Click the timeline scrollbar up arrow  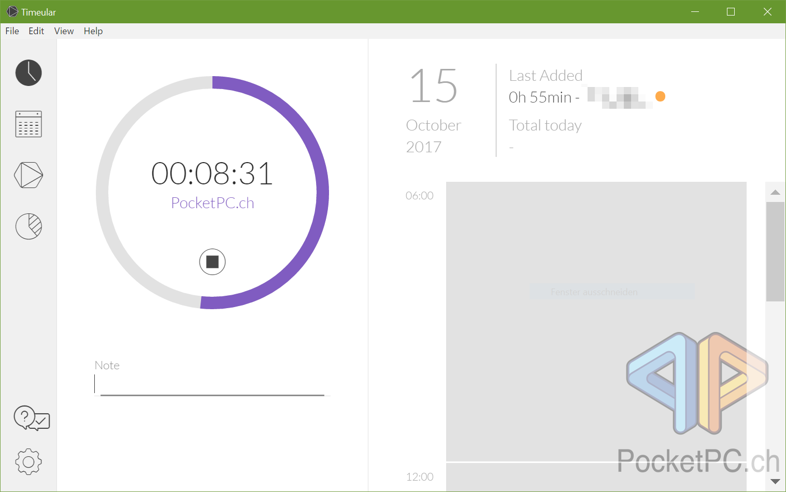tap(775, 192)
